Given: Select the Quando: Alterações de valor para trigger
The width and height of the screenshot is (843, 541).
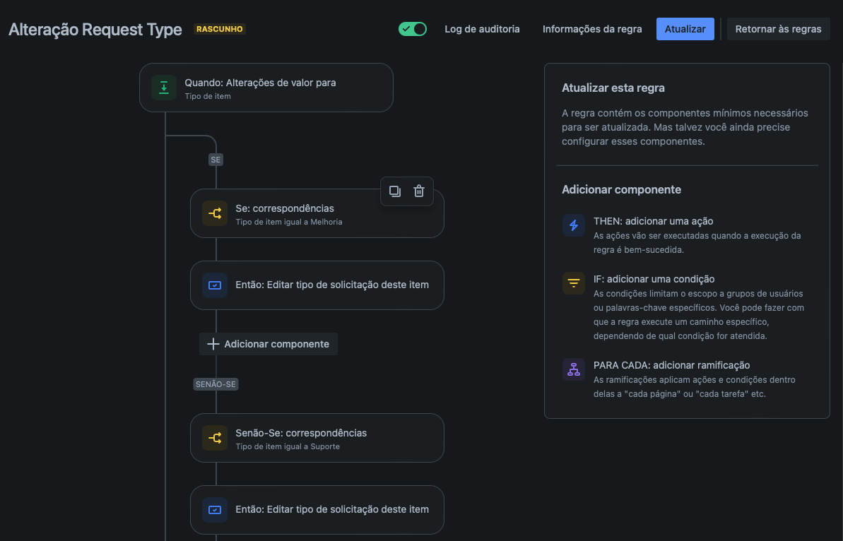Looking at the screenshot, I should click(x=266, y=88).
